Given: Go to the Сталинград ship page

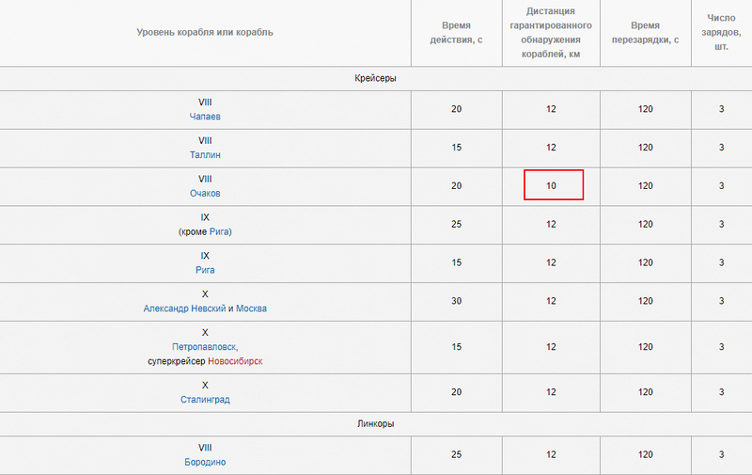Looking at the screenshot, I should pos(205,399).
